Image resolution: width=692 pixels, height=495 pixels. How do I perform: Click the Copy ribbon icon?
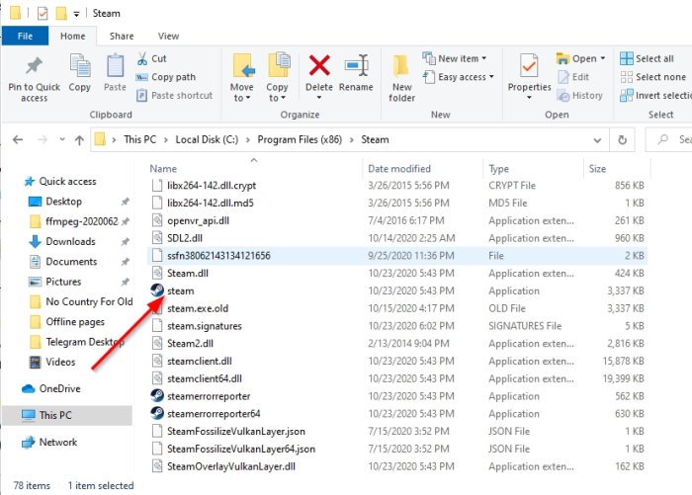pos(80,66)
